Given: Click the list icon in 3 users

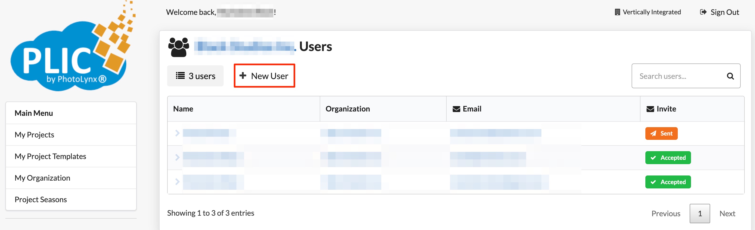Looking at the screenshot, I should 180,76.
